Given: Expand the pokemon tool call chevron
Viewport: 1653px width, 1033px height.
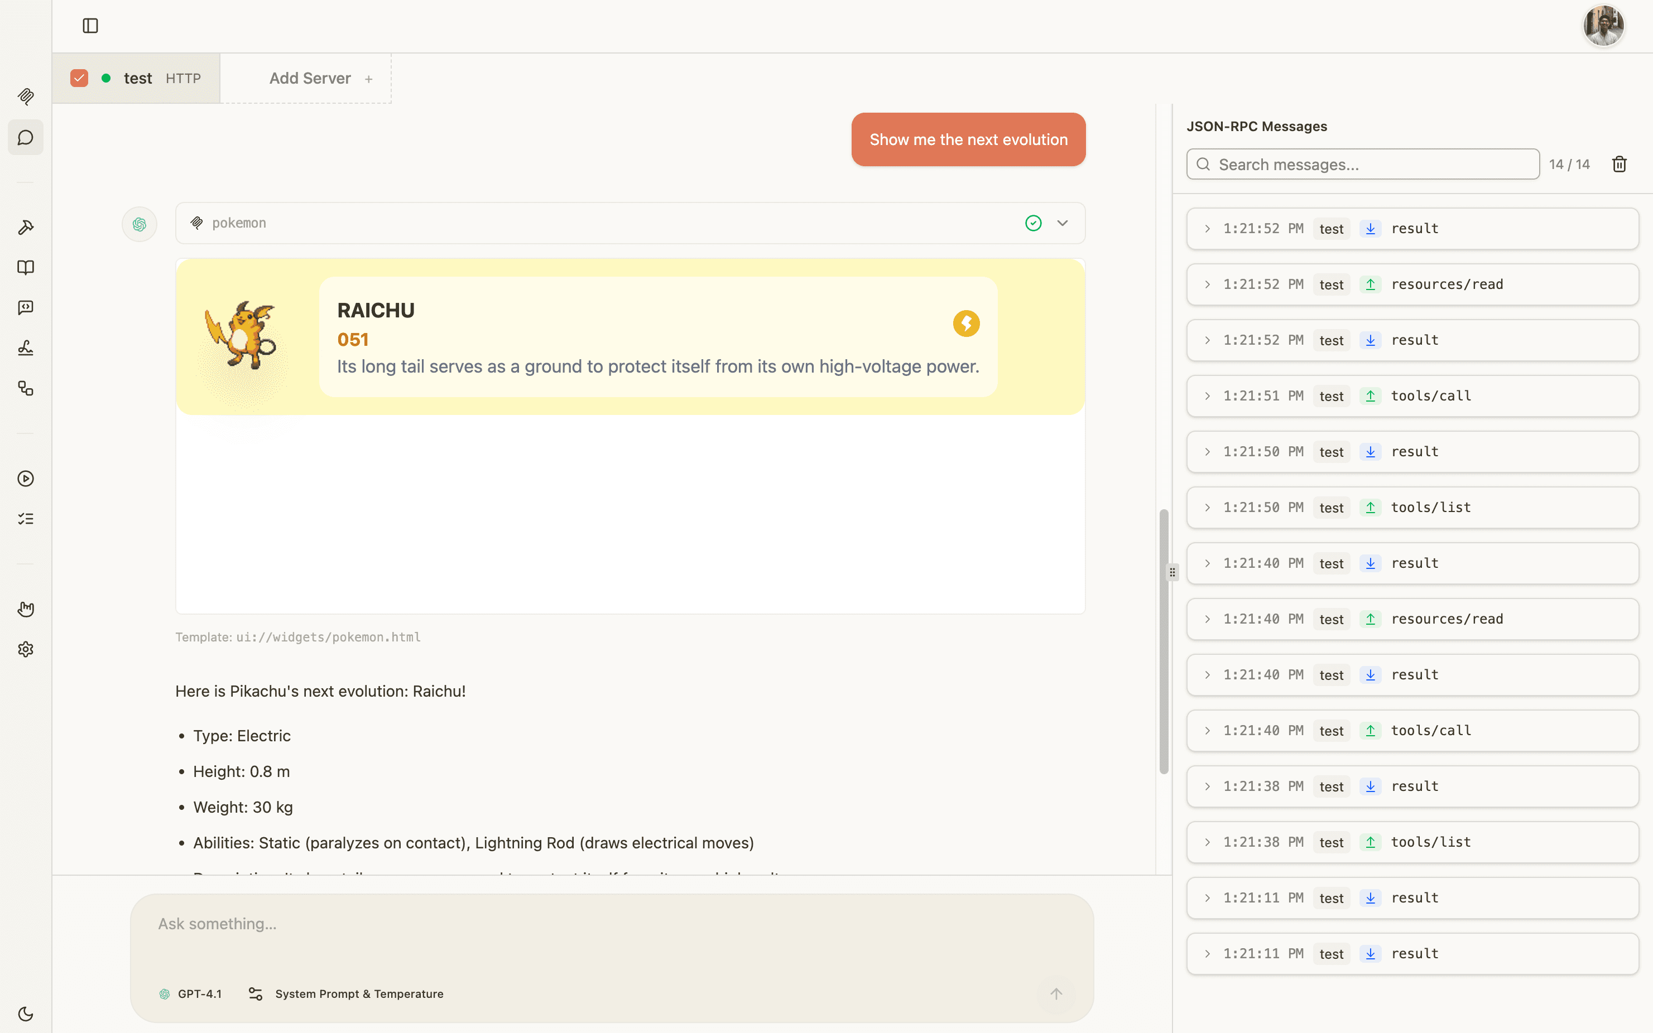Looking at the screenshot, I should pyautogui.click(x=1063, y=224).
